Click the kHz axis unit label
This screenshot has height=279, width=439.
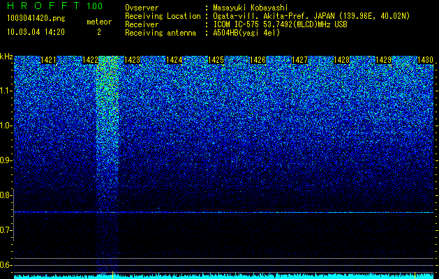tap(6, 56)
